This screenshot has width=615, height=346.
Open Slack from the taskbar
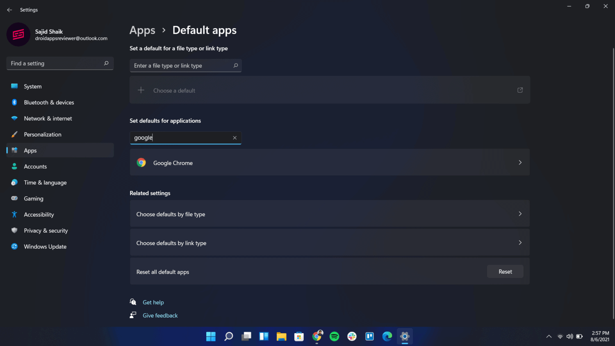(352, 337)
